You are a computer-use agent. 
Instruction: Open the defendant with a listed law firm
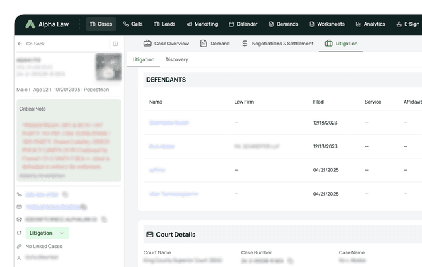click(x=161, y=146)
